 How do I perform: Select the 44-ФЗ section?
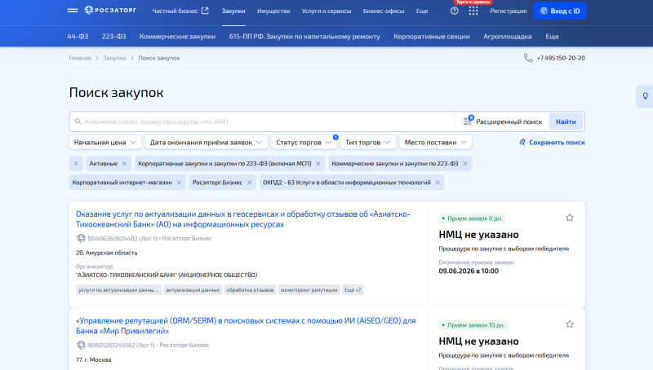click(78, 37)
